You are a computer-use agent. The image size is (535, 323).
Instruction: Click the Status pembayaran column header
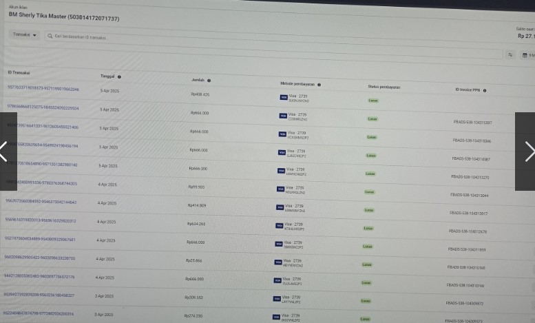pos(384,87)
